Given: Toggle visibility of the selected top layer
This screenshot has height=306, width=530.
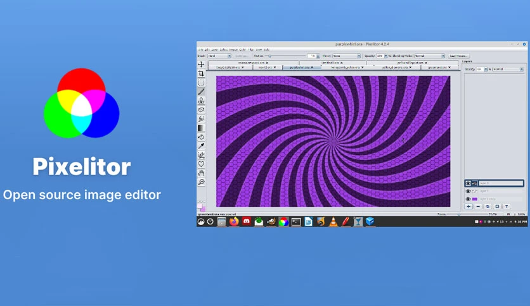Looking at the screenshot, I should tap(468, 183).
